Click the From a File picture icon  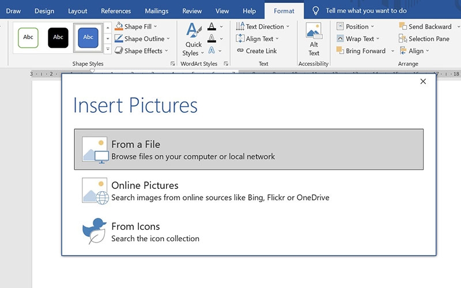pos(95,150)
